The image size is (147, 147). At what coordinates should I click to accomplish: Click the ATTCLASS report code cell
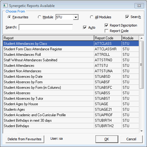point(108,44)
